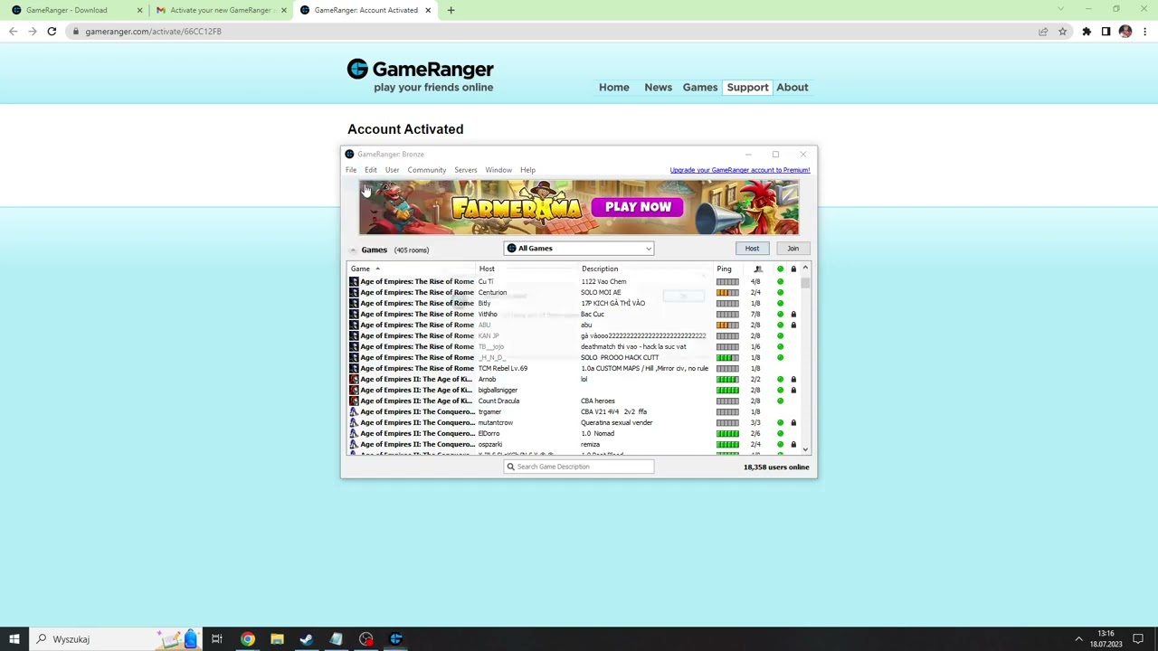Click the Join button

pos(793,249)
